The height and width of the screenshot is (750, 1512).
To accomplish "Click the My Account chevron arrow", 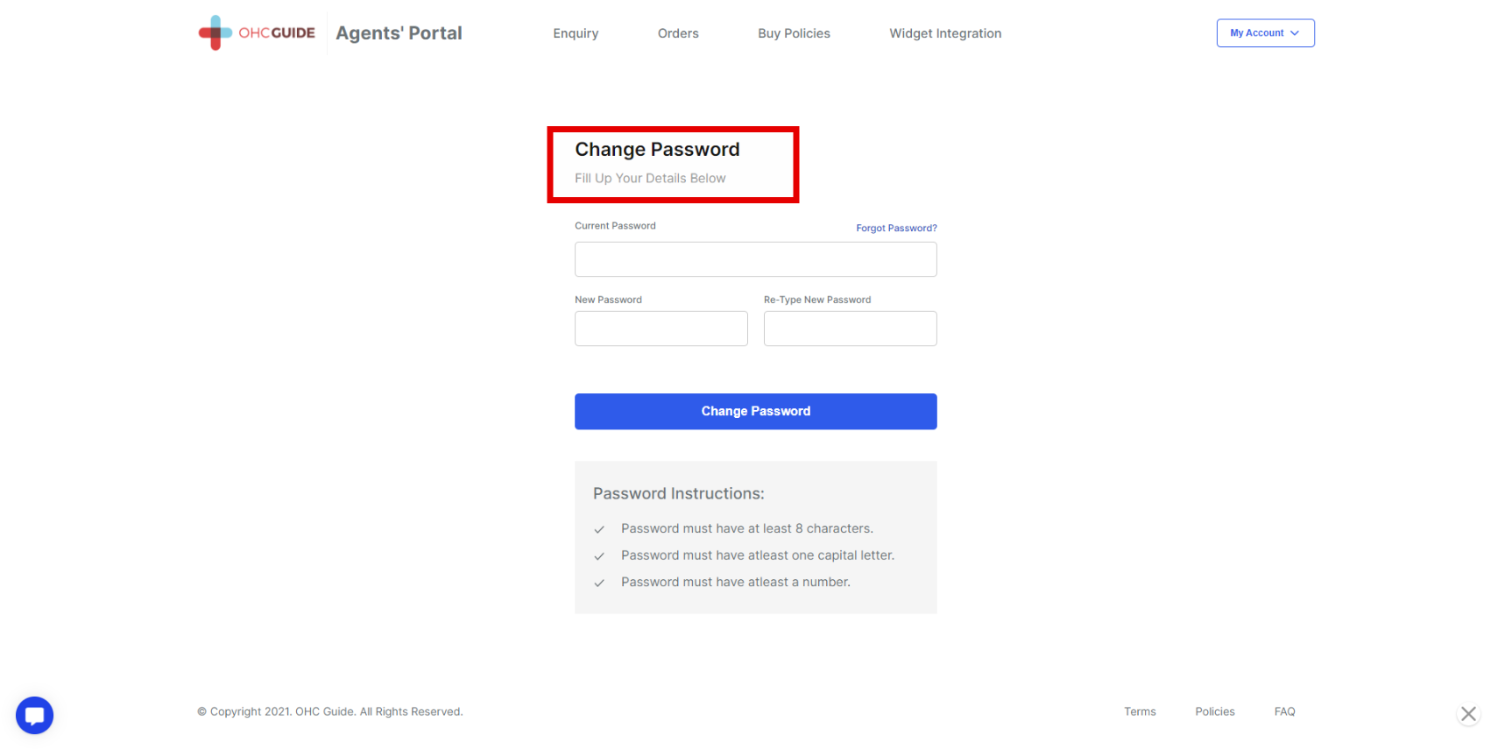I will [1295, 33].
